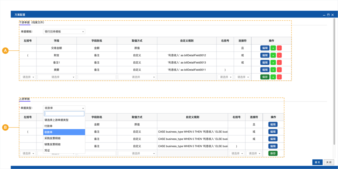This screenshot has height=169, width=338.
Task: Select 凭证 from the dropdown list
Action: [x=64, y=150]
